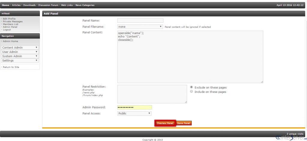The image size is (307, 141).
Task: Click the Save Panel button
Action: tap(184, 123)
